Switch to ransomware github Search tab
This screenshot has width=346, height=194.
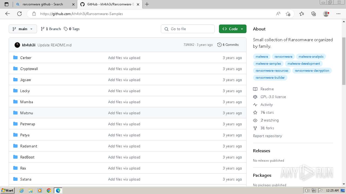pyautogui.click(x=45, y=4)
